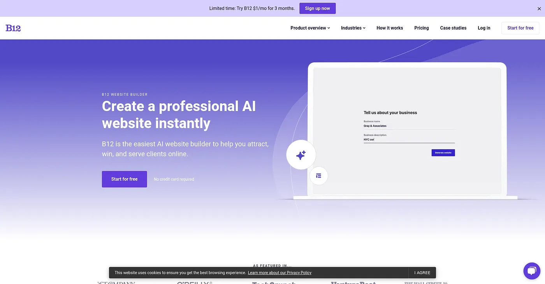Click Start for free in navbar
Viewport: 545px width, 284px height.
point(520,28)
